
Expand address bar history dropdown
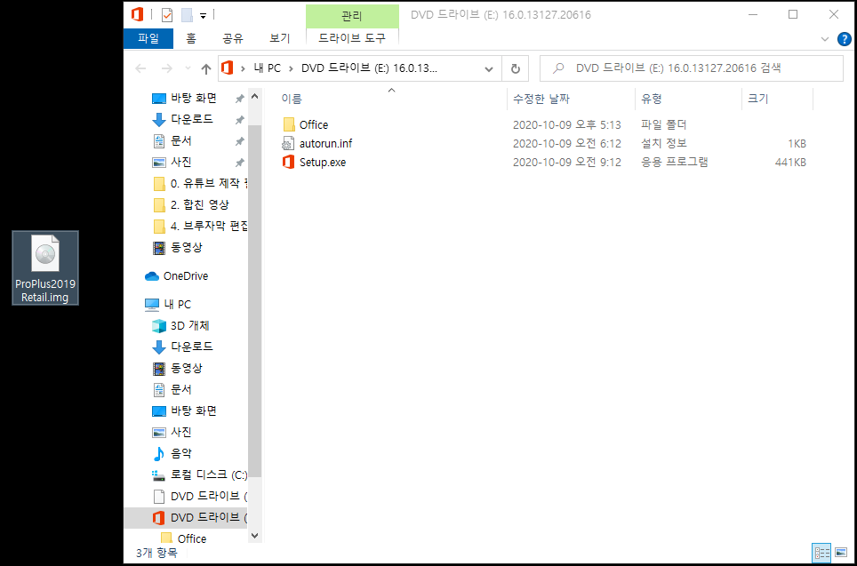pos(489,68)
